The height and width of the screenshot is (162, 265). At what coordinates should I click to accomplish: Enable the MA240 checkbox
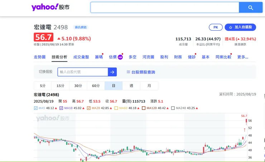point(173,108)
